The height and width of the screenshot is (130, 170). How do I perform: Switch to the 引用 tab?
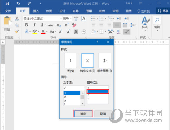coord(89,11)
